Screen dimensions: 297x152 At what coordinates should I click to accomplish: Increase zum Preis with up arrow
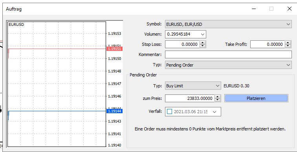(218, 97)
